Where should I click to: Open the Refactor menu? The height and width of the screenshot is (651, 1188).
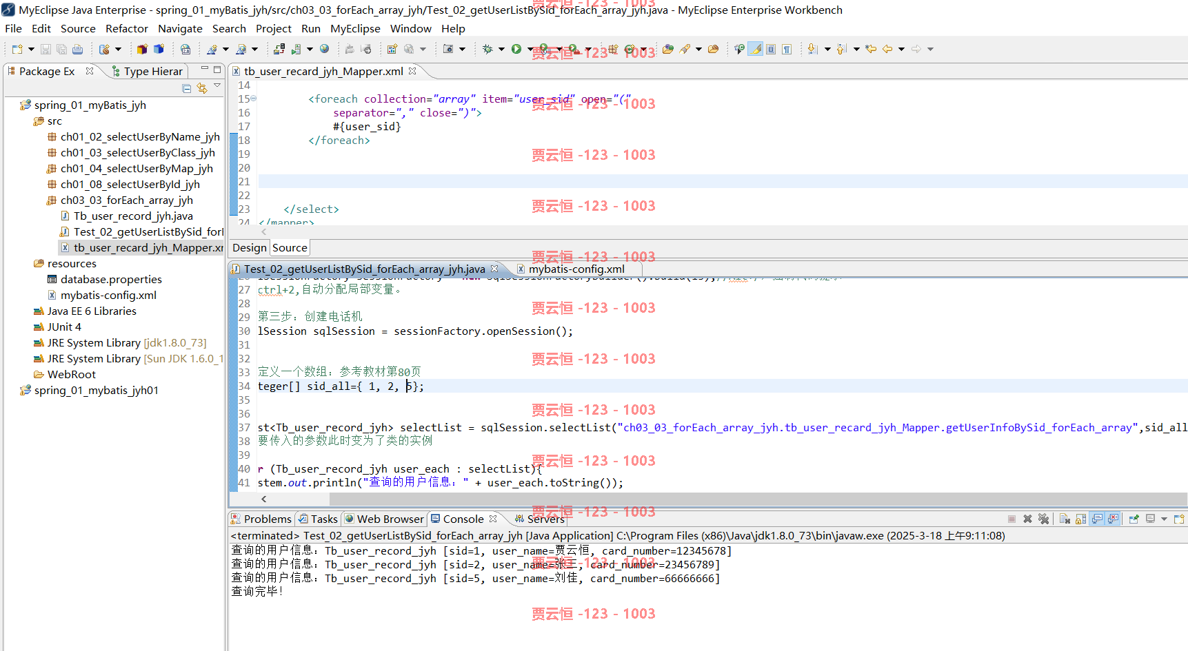[127, 28]
